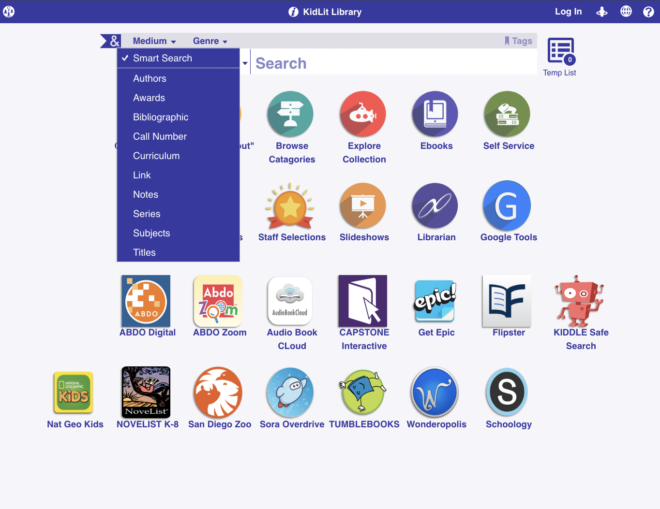Launch ABDO Digital
This screenshot has width=660, height=509.
click(x=146, y=301)
